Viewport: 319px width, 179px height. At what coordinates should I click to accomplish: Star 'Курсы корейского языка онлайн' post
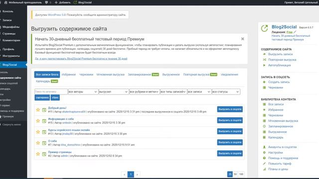click(x=38, y=132)
